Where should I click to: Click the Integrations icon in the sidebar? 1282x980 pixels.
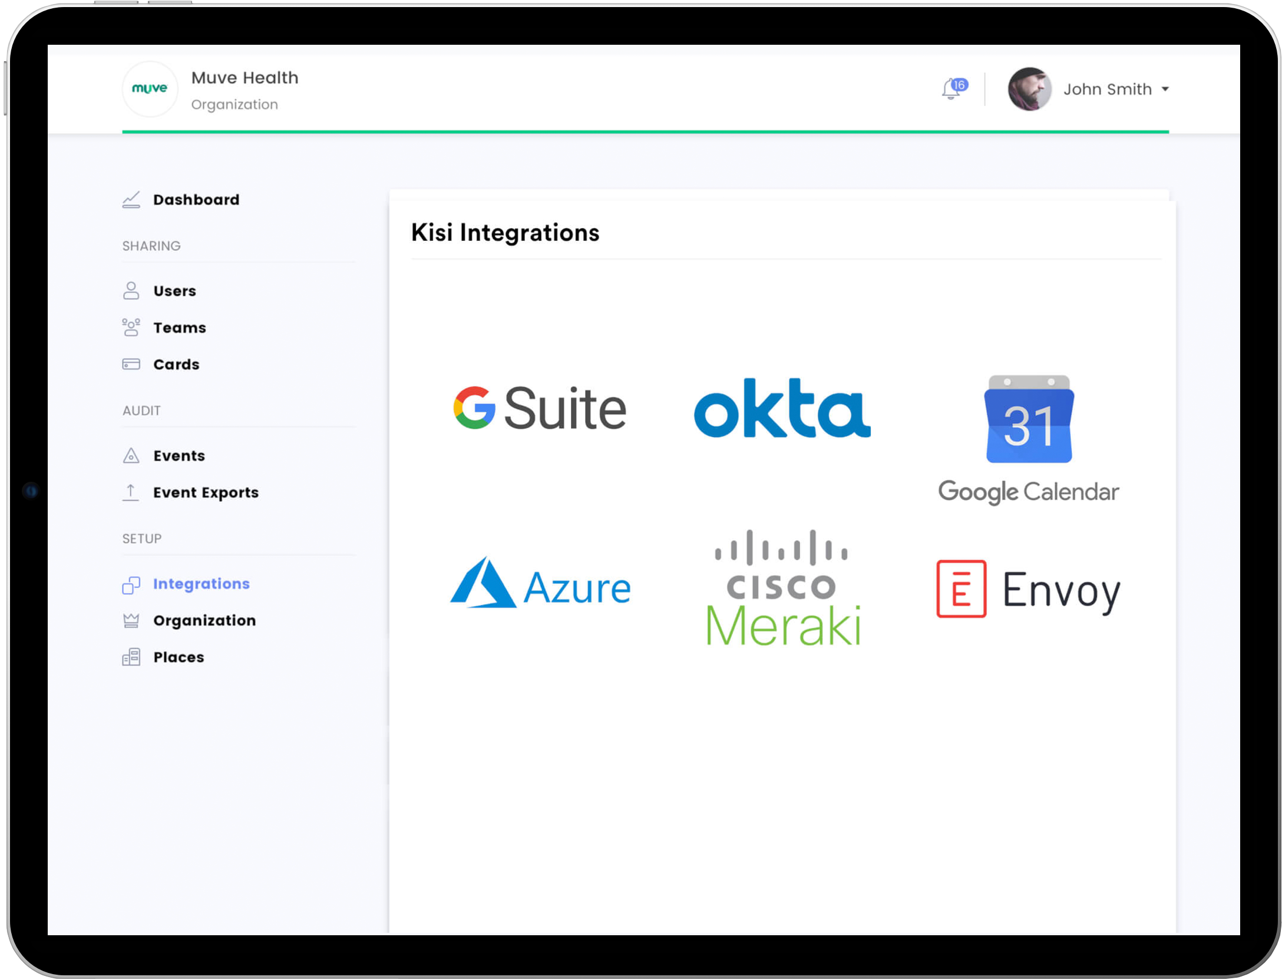pyautogui.click(x=131, y=585)
